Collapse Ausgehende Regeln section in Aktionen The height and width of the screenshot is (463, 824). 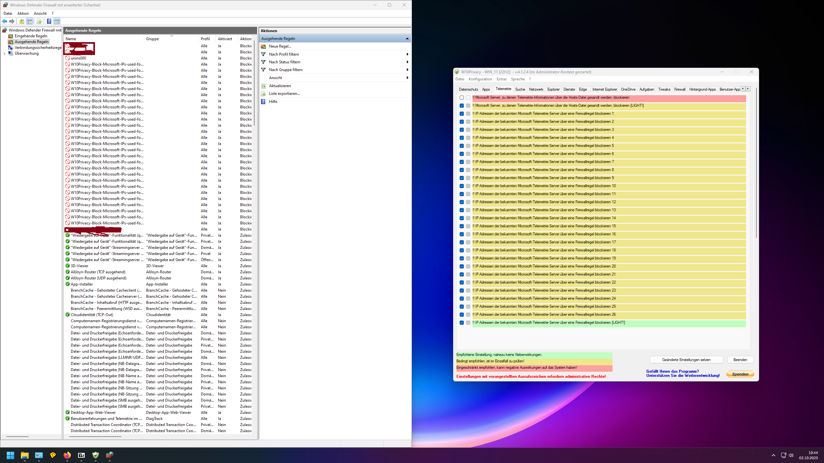[x=407, y=39]
